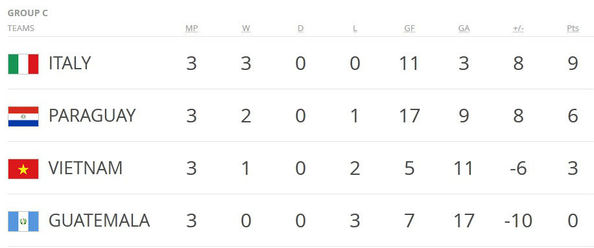Click the GROUP C heading
The width and height of the screenshot is (594, 248).
point(28,13)
